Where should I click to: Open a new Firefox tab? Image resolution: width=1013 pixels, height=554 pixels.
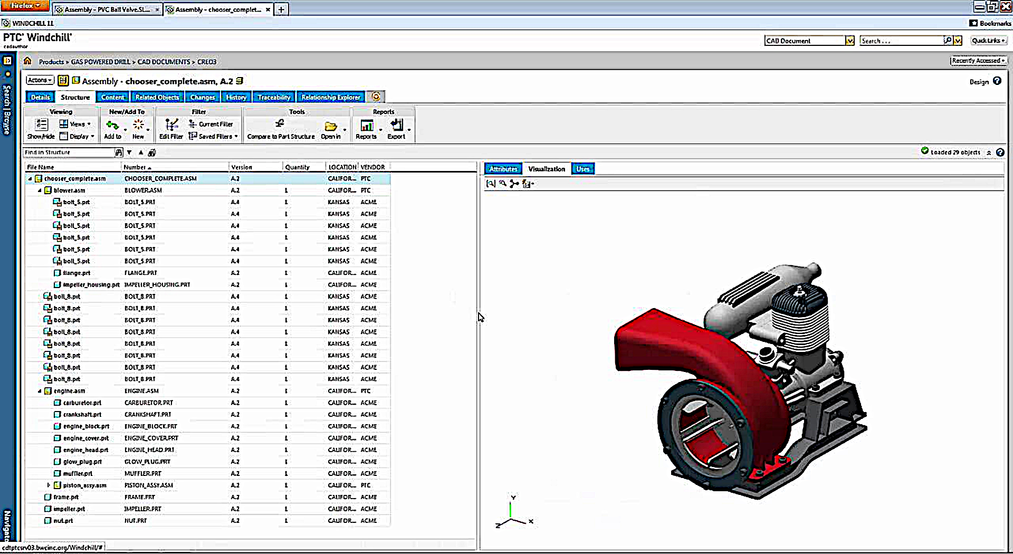(x=281, y=9)
